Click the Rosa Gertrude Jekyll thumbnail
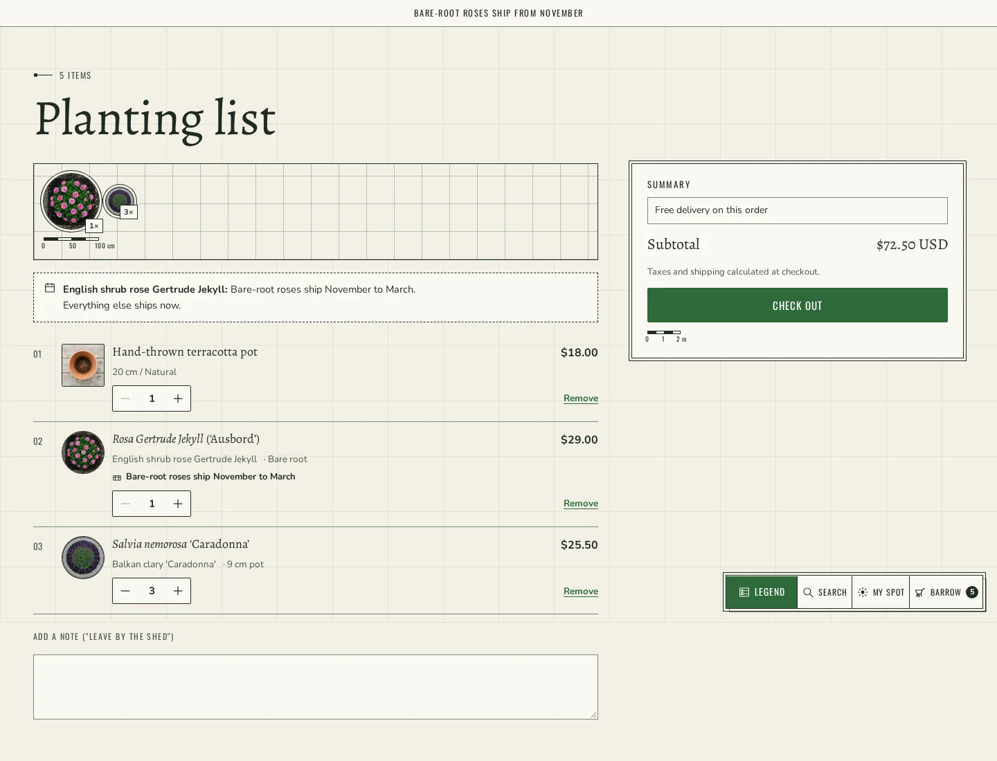 point(83,452)
